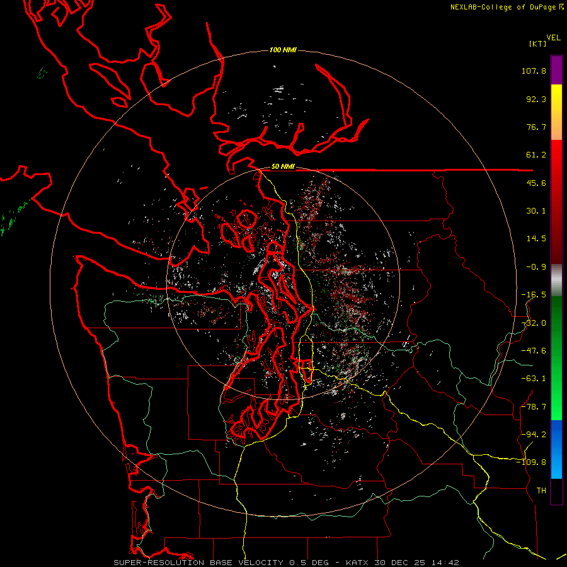Pick the blue segment of the color bar

[x=556, y=449]
